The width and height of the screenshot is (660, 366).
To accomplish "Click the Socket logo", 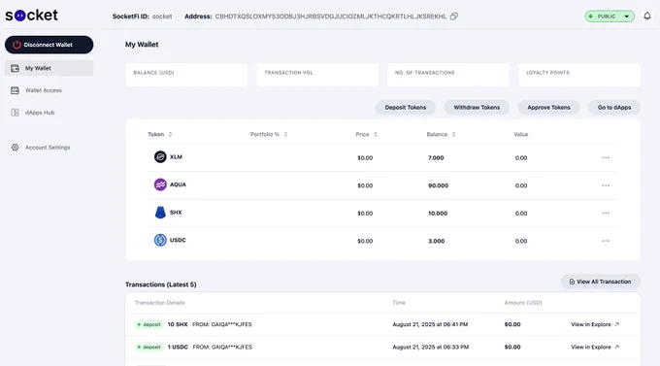I will [32, 16].
